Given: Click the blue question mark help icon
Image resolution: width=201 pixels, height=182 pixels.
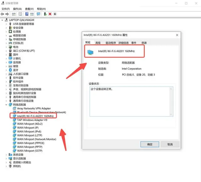Looking at the screenshot, I should point(27,14).
